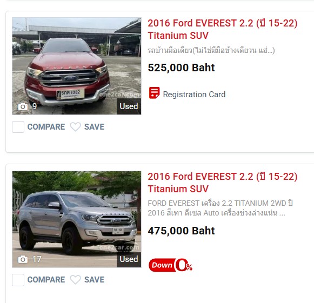This screenshot has height=303, width=314.
Task: Click the Down 0% badge
Action: [x=170, y=265]
